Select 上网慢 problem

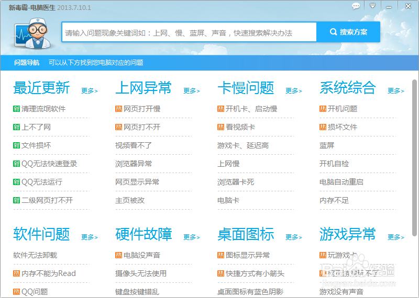228,164
